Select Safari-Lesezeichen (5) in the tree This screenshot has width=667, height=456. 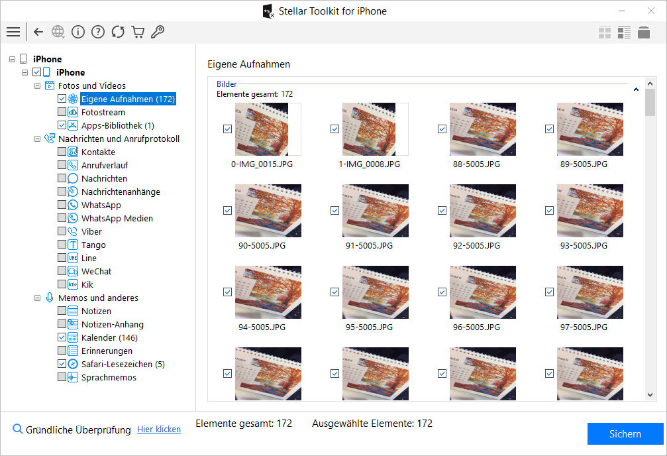123,364
